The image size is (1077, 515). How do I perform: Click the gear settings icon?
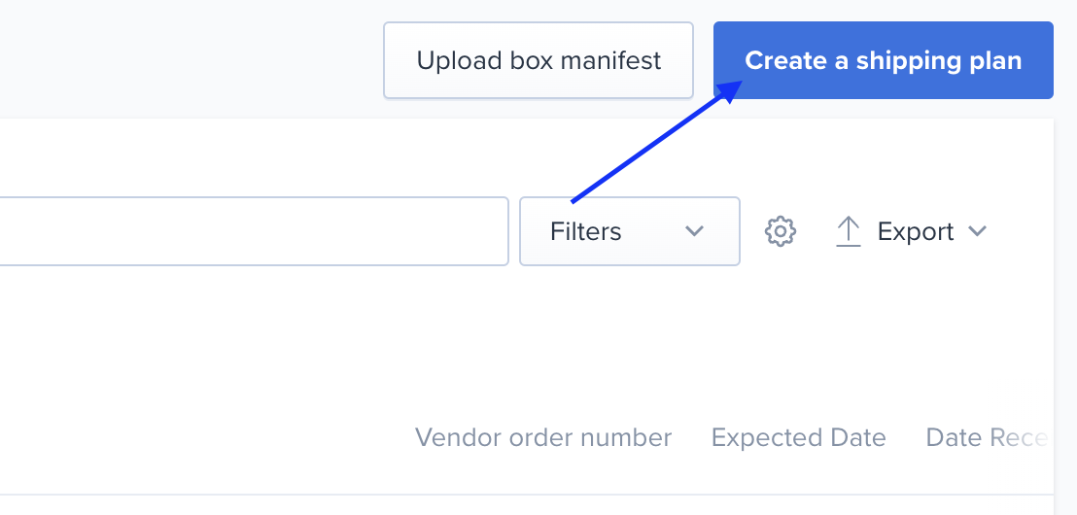[781, 231]
